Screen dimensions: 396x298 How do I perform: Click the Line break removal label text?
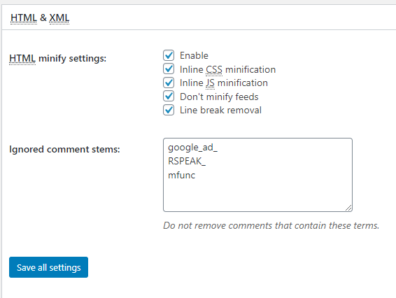[220, 110]
